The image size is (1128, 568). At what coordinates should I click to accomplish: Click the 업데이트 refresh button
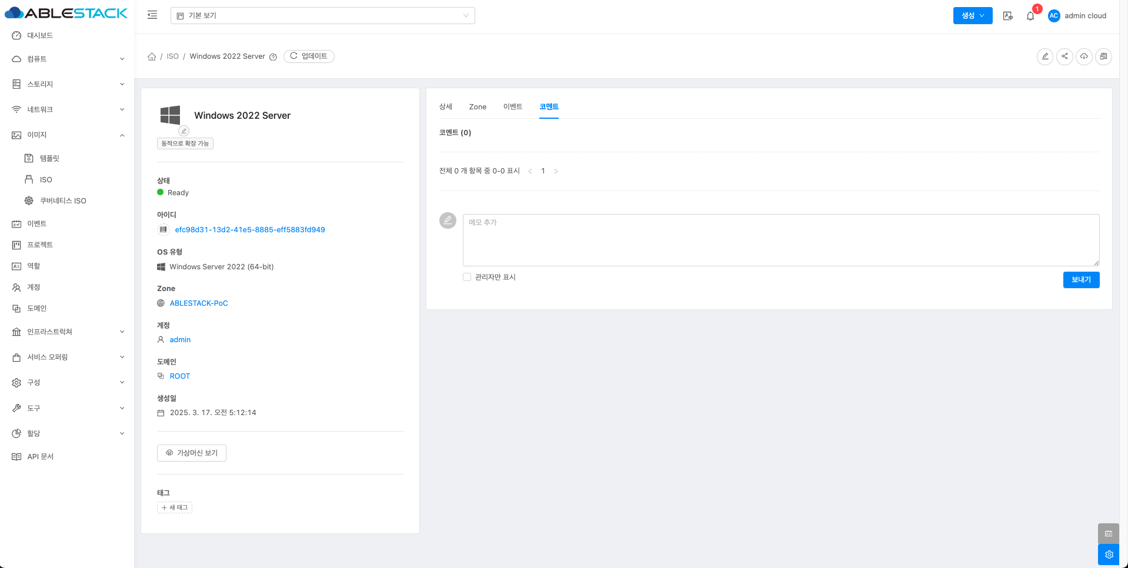[309, 56]
